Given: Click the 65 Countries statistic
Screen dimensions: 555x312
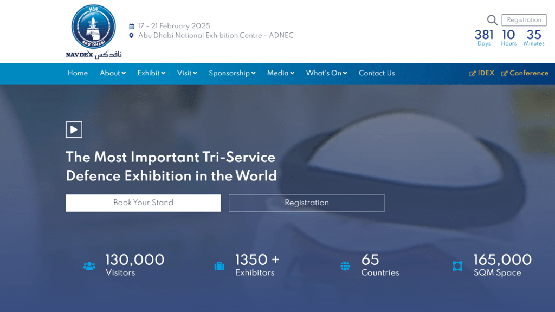Looking at the screenshot, I should tap(380, 265).
